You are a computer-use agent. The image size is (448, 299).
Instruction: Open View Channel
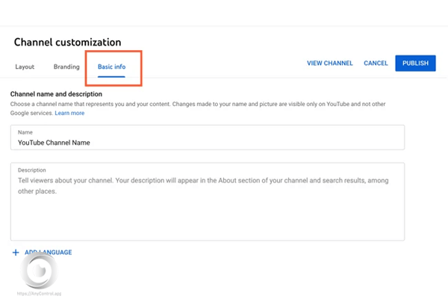click(x=329, y=64)
